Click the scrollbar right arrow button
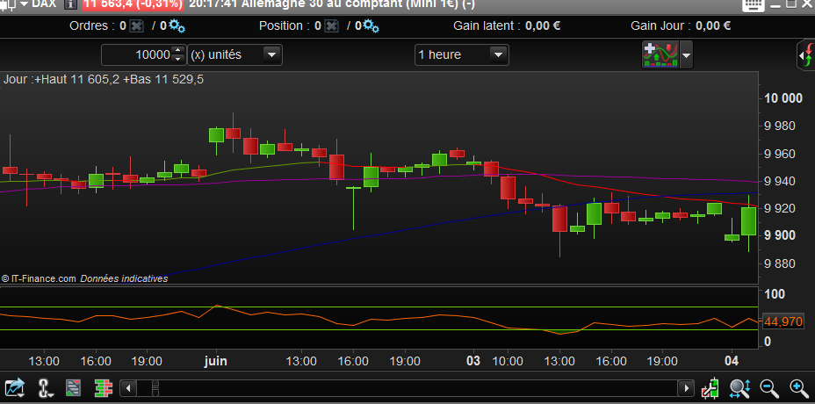This screenshot has height=404, width=815. click(686, 388)
